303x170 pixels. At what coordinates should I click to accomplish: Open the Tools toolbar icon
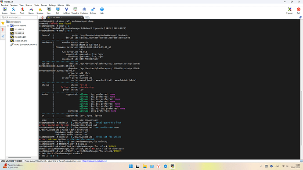(22, 11)
